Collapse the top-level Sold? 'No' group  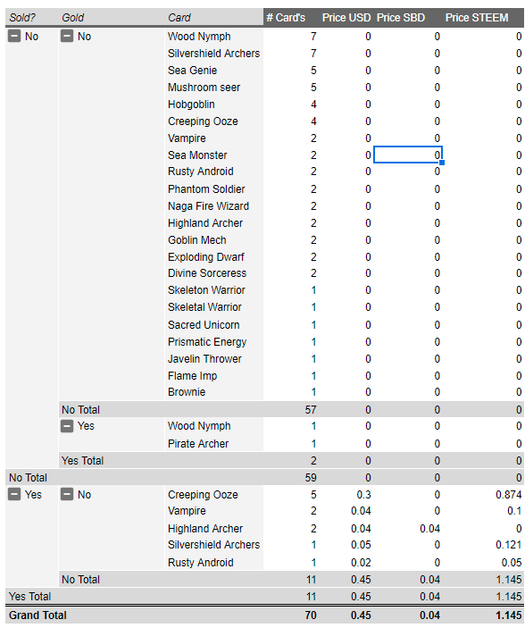[14, 37]
